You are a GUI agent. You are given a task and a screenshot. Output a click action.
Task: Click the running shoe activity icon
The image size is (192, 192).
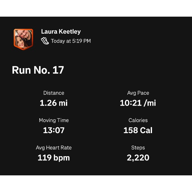(45, 41)
